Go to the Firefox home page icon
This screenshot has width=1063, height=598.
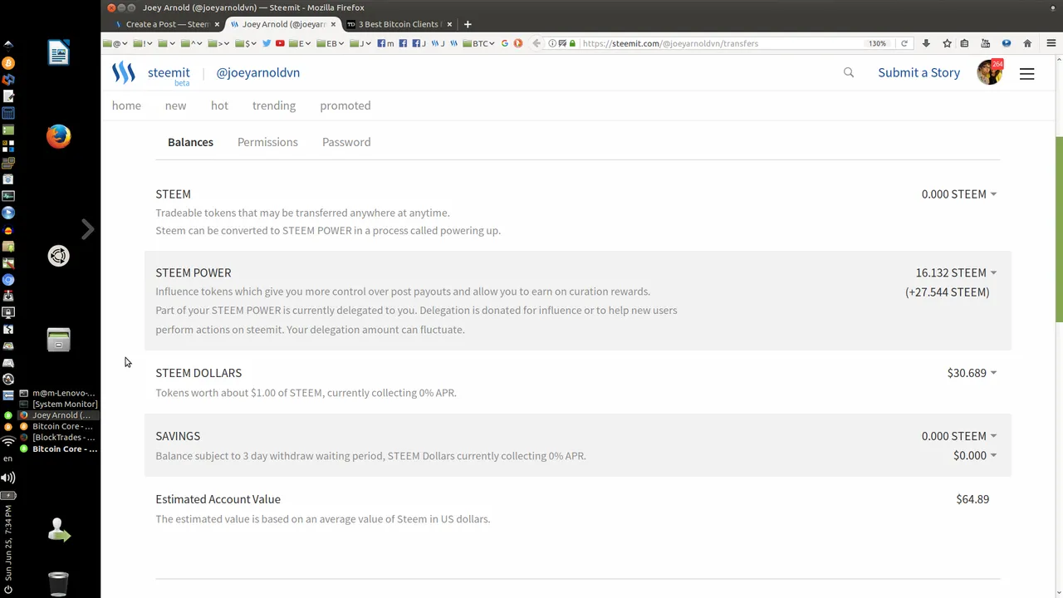point(1027,43)
